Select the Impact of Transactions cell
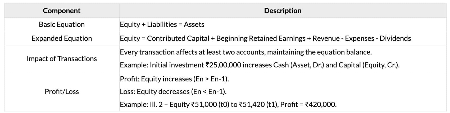The height and width of the screenshot is (113, 450). (62, 58)
